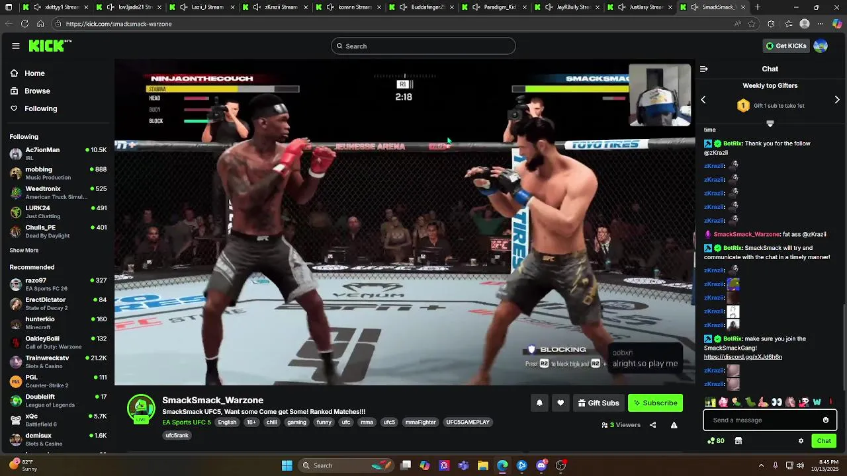847x476 pixels.
Task: Select the teal W emote
Action: pos(817,402)
